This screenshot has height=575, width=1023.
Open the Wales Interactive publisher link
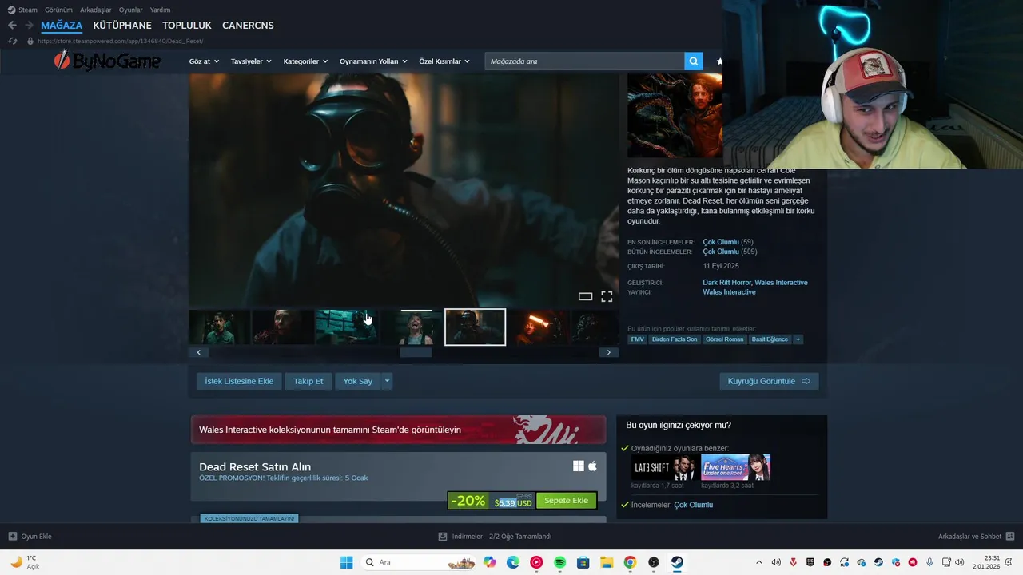pos(729,292)
